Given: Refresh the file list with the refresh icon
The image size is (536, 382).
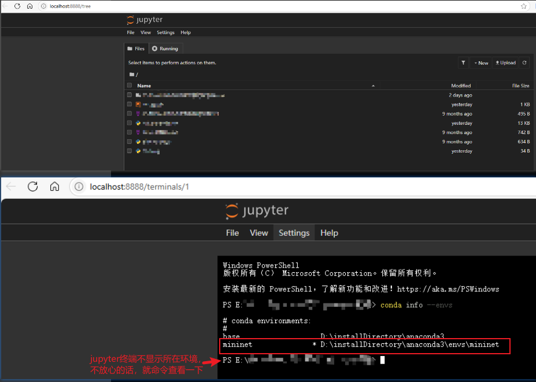Looking at the screenshot, I should 524,62.
